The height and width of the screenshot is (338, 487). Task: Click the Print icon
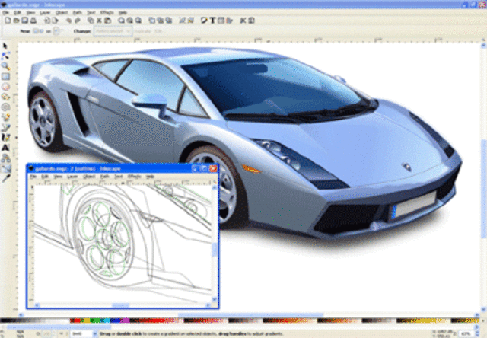click(x=33, y=21)
